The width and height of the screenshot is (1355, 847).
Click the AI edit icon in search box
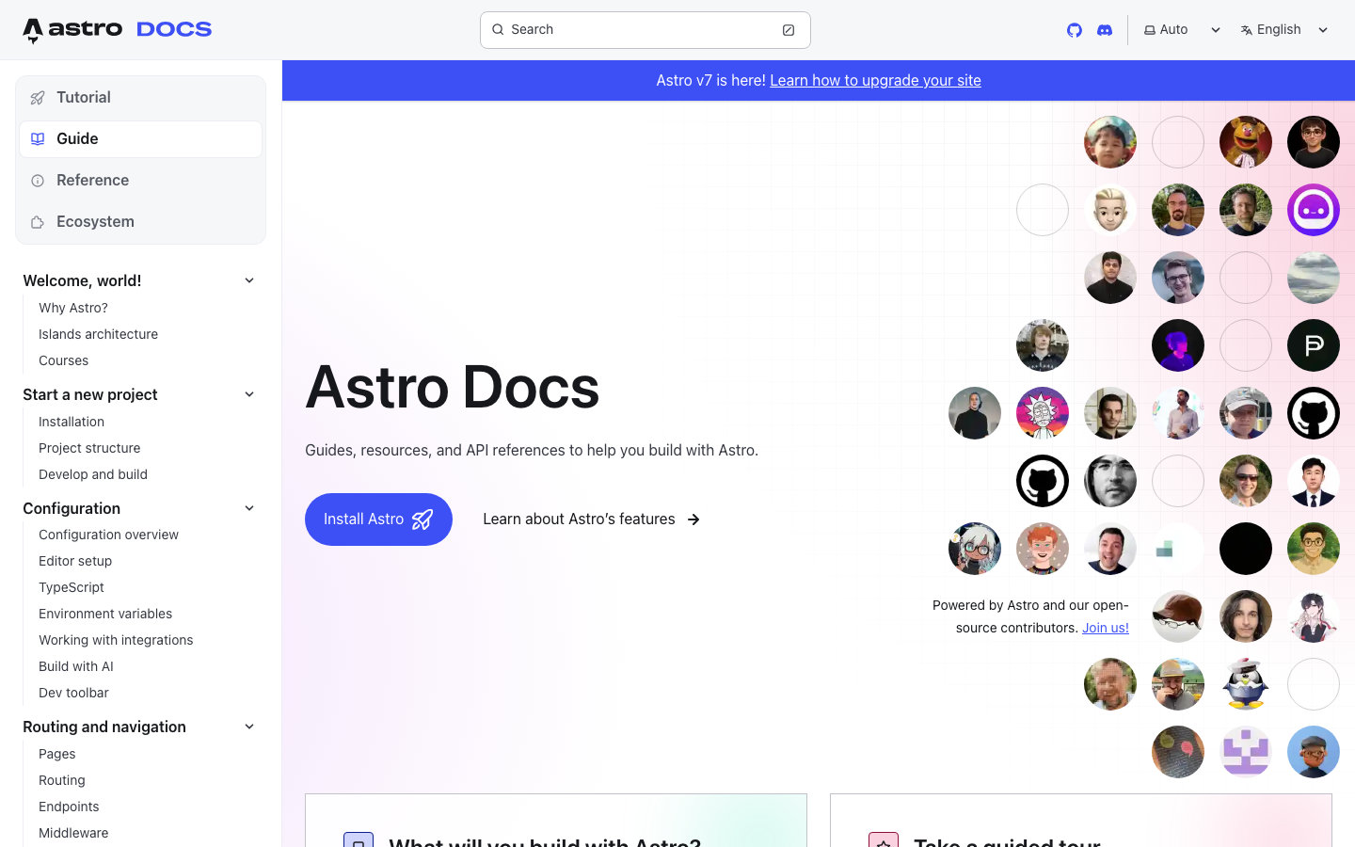click(x=789, y=30)
